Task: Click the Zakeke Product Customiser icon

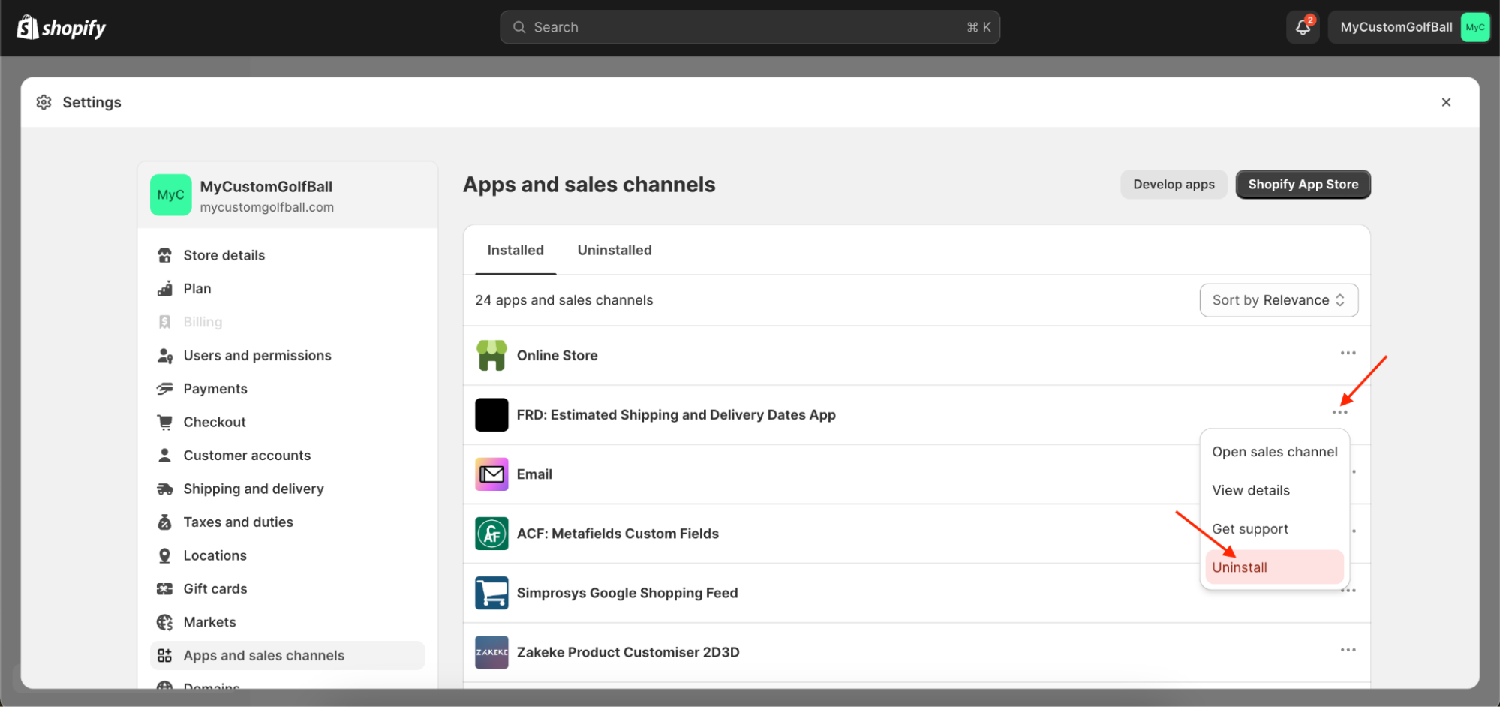Action: [491, 652]
